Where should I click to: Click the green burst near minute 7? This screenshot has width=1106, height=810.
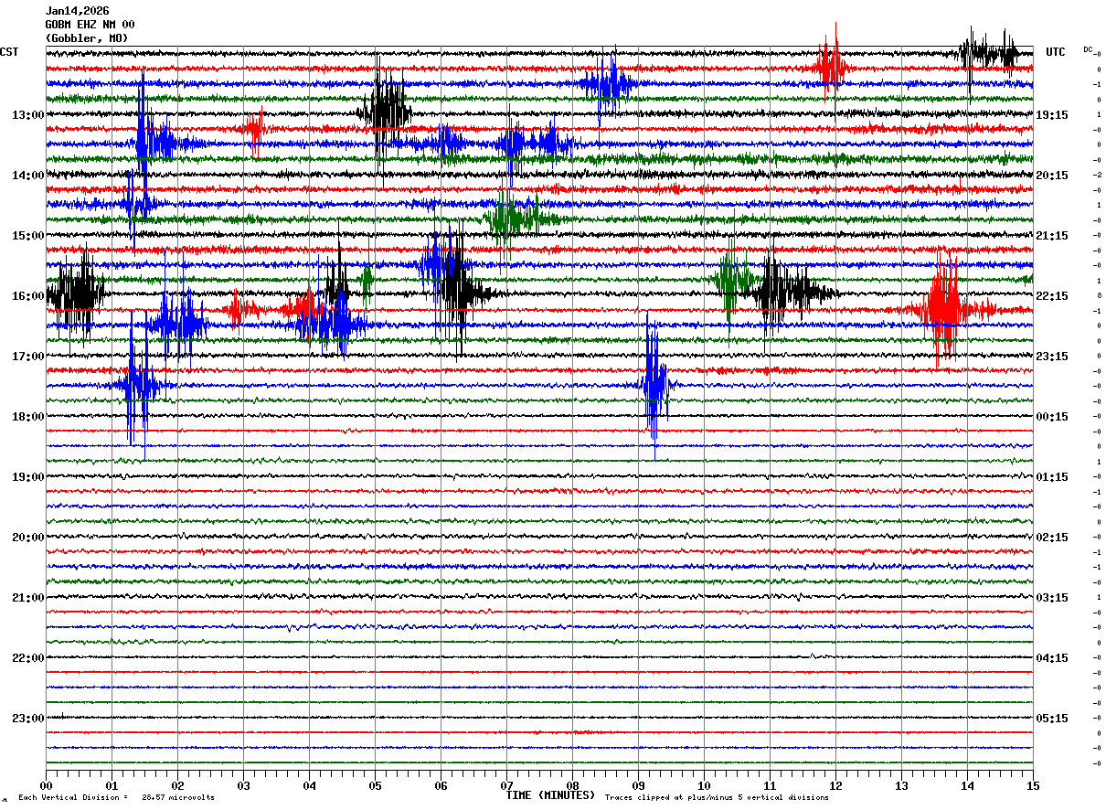[x=509, y=218]
